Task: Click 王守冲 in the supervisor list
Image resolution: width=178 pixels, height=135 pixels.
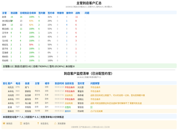Action: 5,33
